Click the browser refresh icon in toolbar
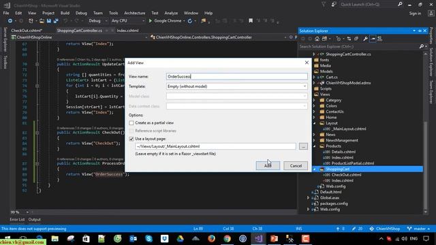The height and width of the screenshot is (245, 436). click(x=190, y=21)
